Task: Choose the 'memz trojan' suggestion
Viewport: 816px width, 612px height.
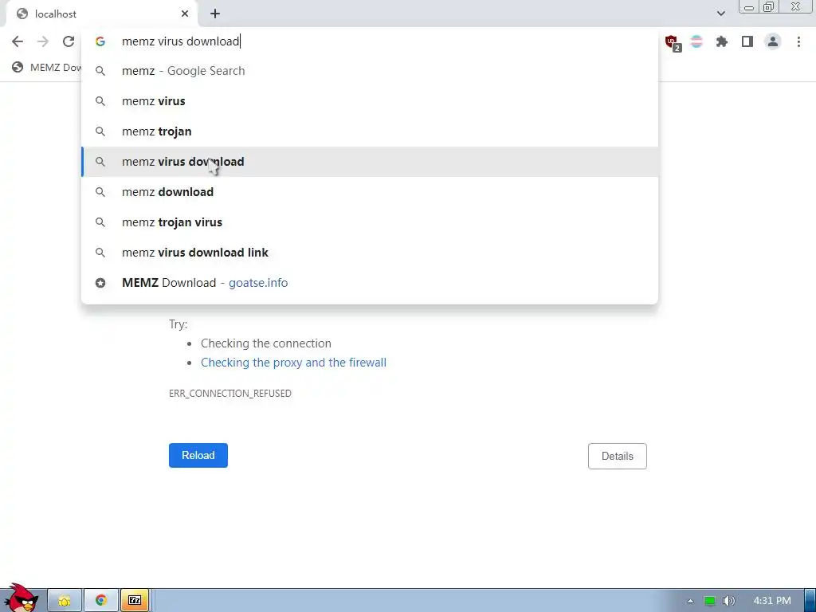Action: [370, 131]
